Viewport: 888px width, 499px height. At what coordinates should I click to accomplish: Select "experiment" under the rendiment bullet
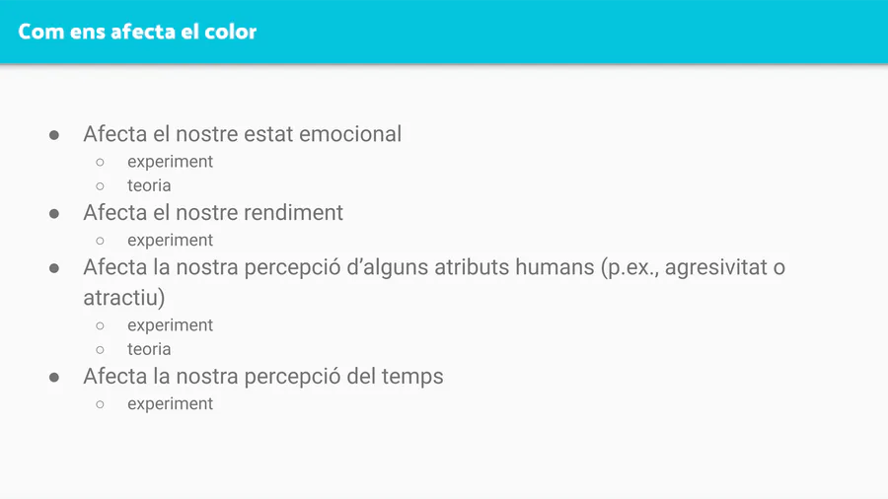(x=170, y=241)
